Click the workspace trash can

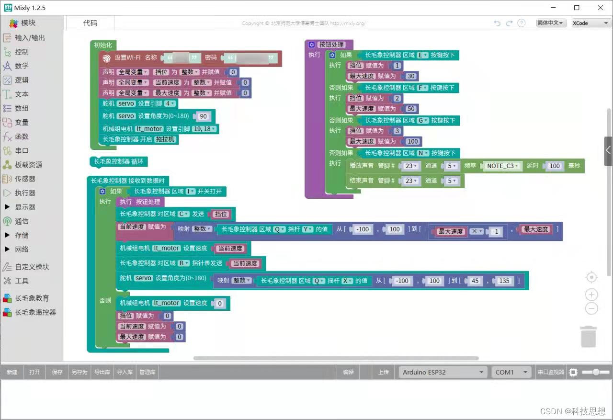coord(589,336)
